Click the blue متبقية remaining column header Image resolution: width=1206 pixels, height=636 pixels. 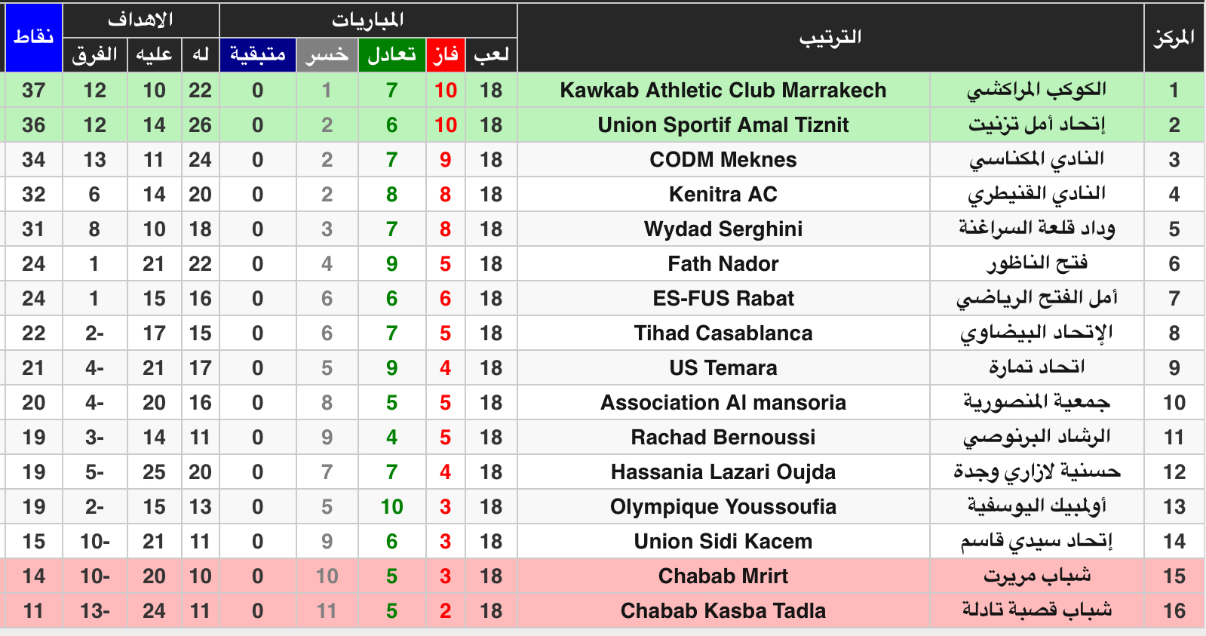point(257,54)
